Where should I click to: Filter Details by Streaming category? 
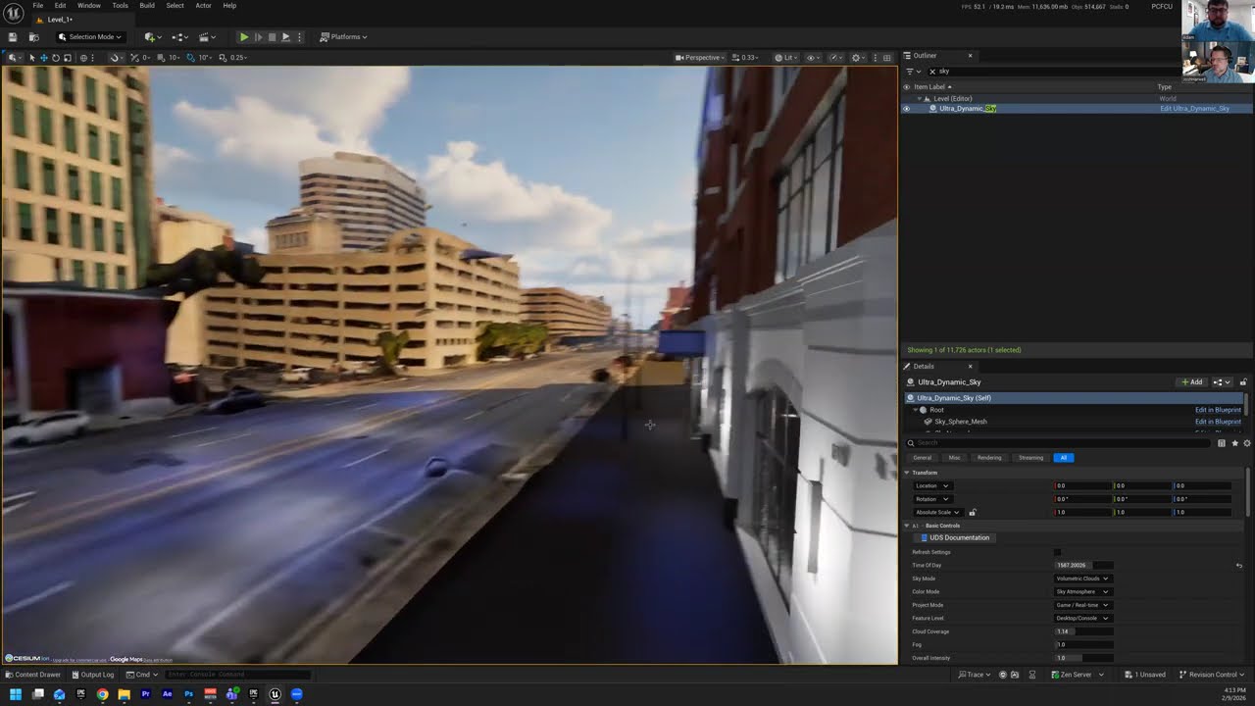(x=1030, y=458)
